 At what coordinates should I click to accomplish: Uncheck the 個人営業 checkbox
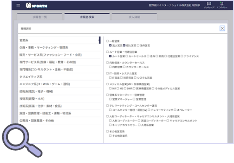124,45
